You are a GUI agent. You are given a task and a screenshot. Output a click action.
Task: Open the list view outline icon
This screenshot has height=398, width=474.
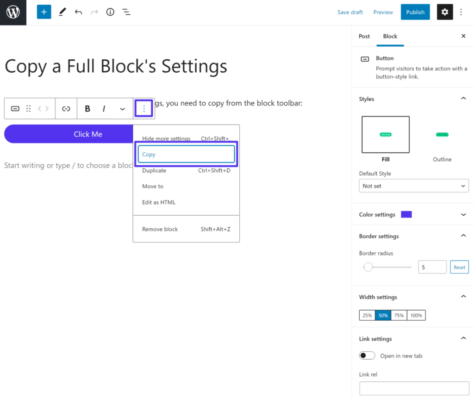[x=126, y=12]
